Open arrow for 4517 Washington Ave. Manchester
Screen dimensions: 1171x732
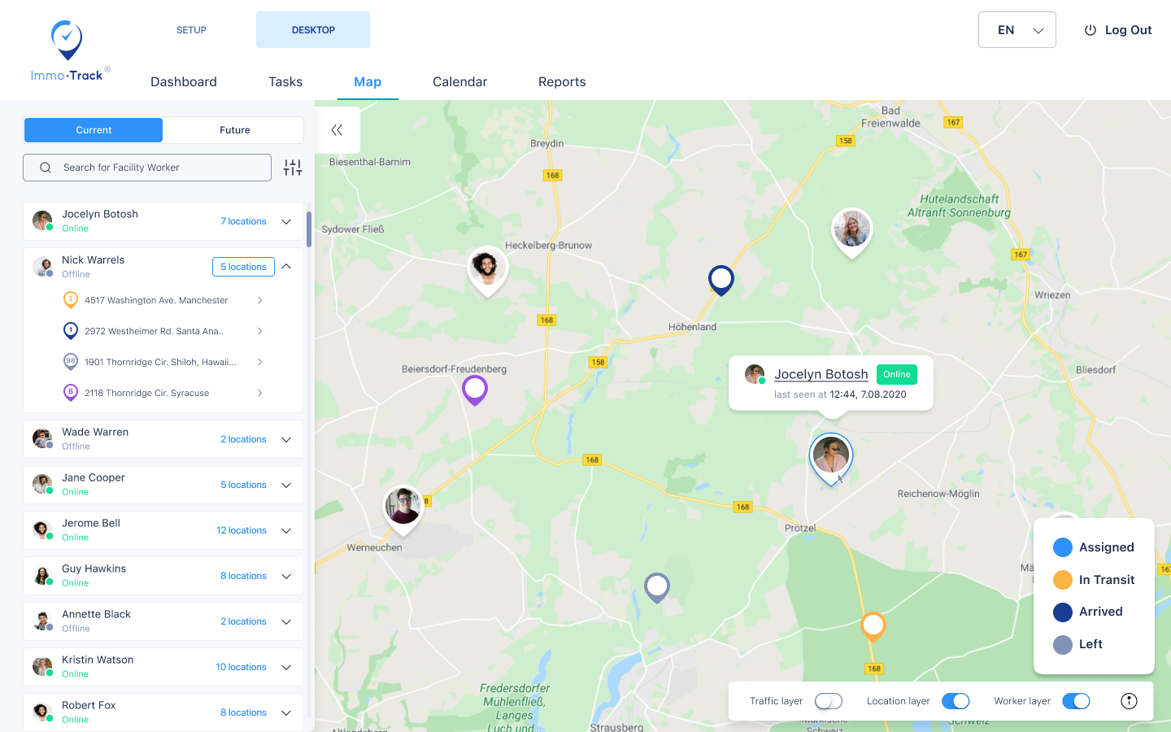point(260,300)
